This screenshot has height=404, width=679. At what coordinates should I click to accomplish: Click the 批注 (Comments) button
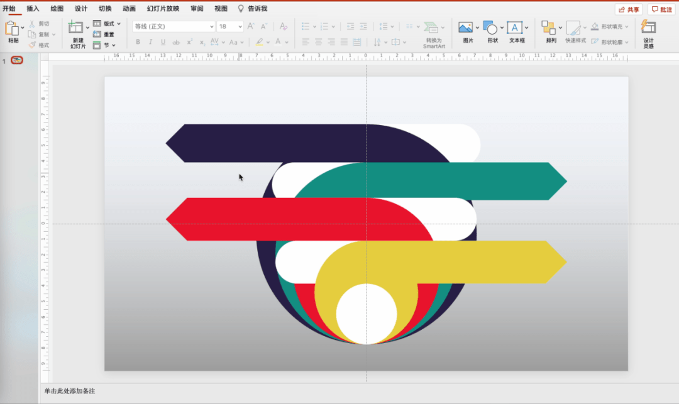click(661, 9)
